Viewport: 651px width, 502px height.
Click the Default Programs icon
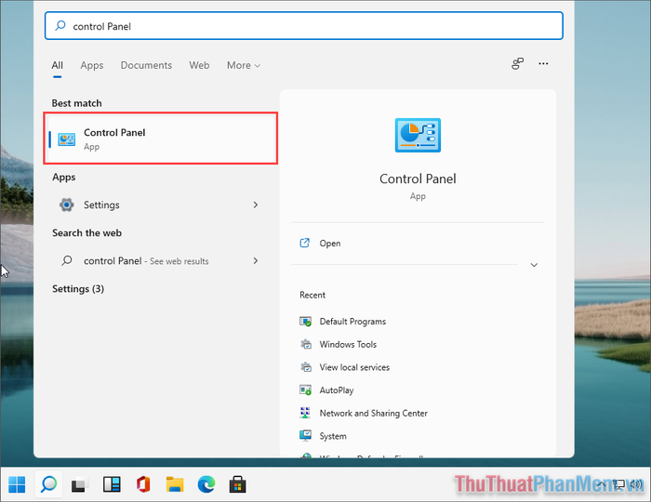[x=306, y=322]
